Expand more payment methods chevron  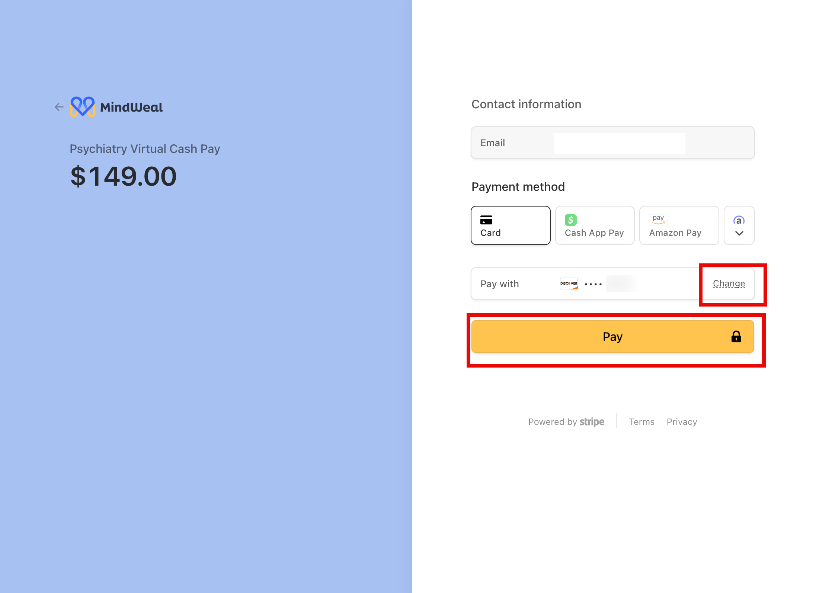(x=739, y=233)
